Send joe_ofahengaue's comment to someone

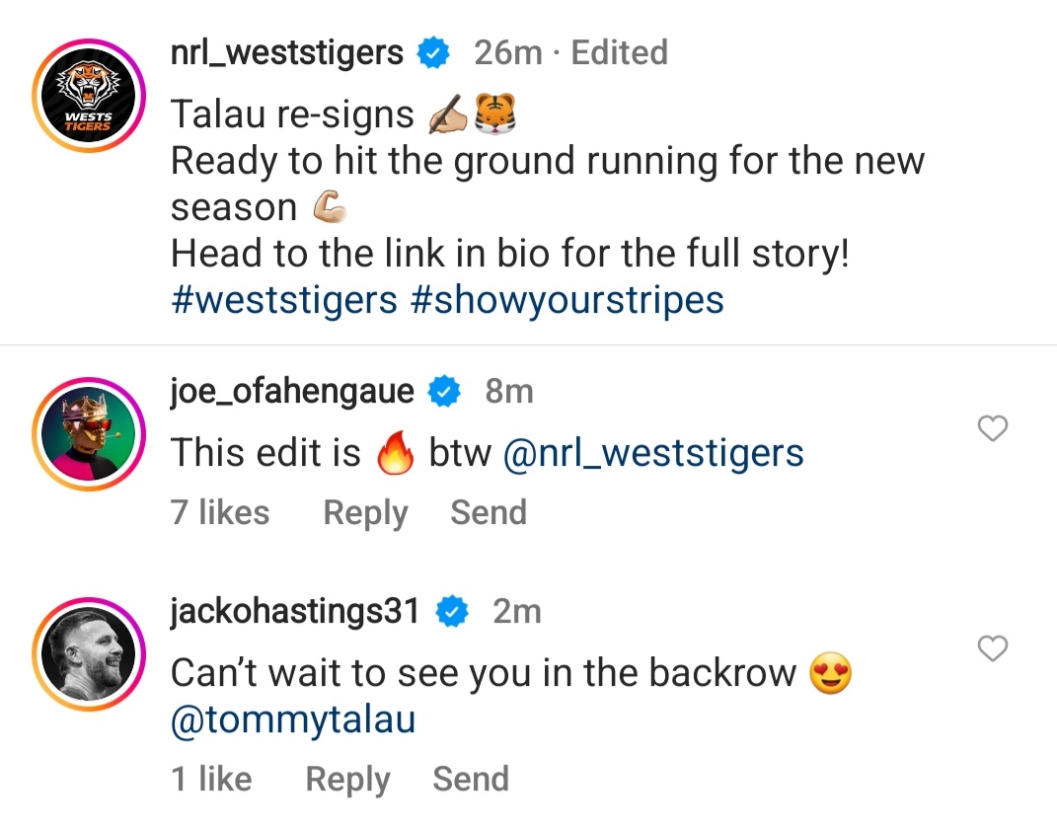488,512
